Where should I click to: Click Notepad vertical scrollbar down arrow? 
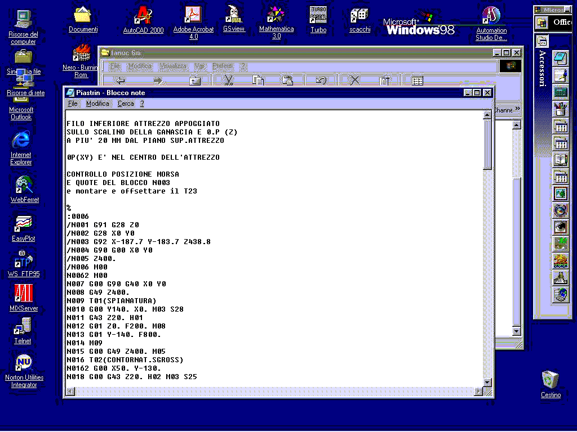(x=487, y=382)
